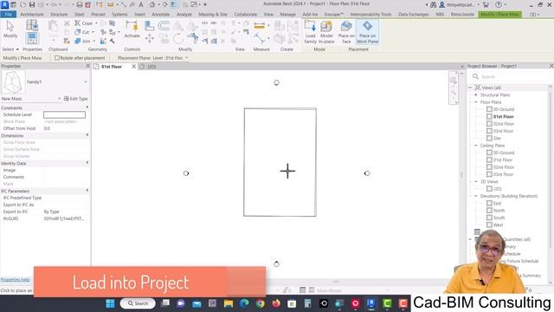The height and width of the screenshot is (312, 554).
Task: Click the Activate controls icon
Action: point(132,29)
